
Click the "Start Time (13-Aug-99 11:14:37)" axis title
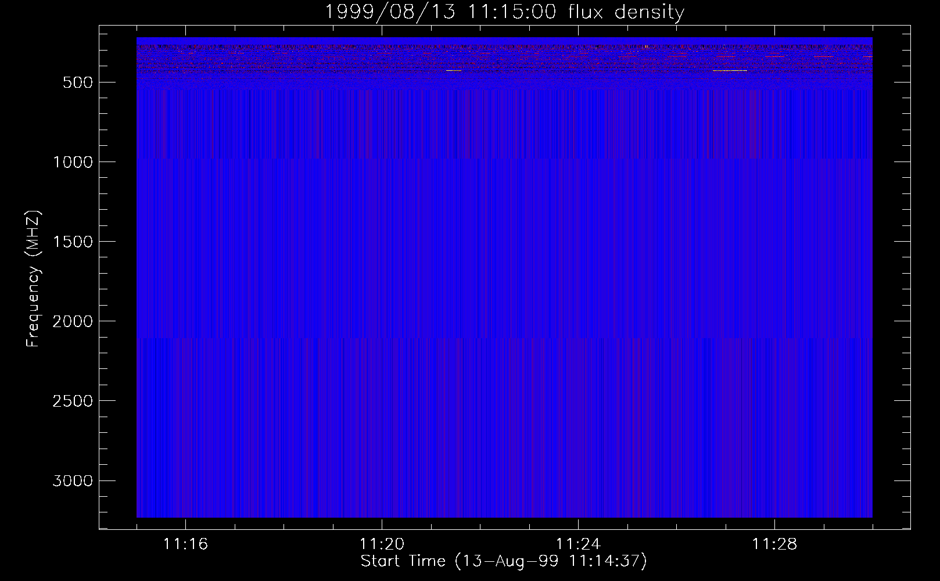click(x=504, y=561)
